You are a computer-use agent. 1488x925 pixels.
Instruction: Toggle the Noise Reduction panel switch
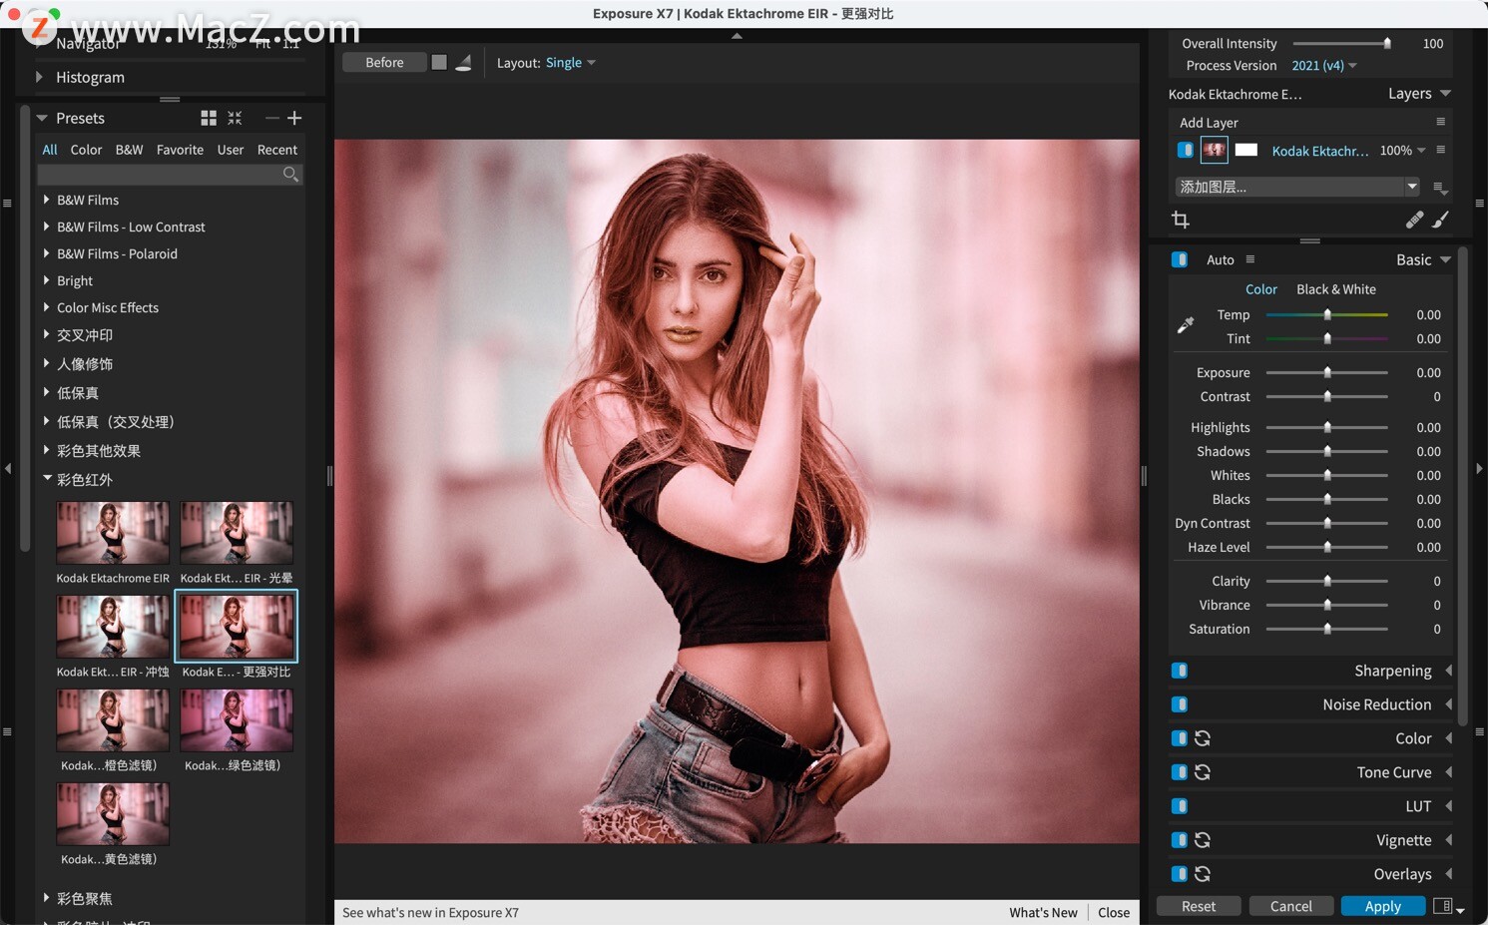pos(1180,704)
